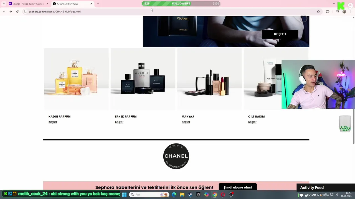Click the Şimdi abone olun! button
355x199 pixels.
(238, 187)
